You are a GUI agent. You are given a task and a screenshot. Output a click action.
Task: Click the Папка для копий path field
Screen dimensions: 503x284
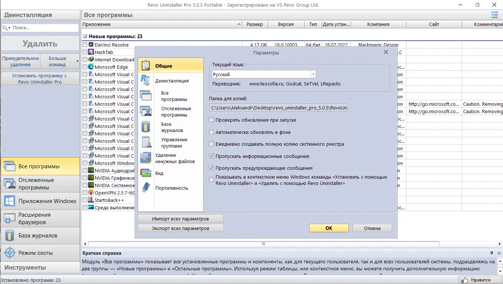coord(279,108)
